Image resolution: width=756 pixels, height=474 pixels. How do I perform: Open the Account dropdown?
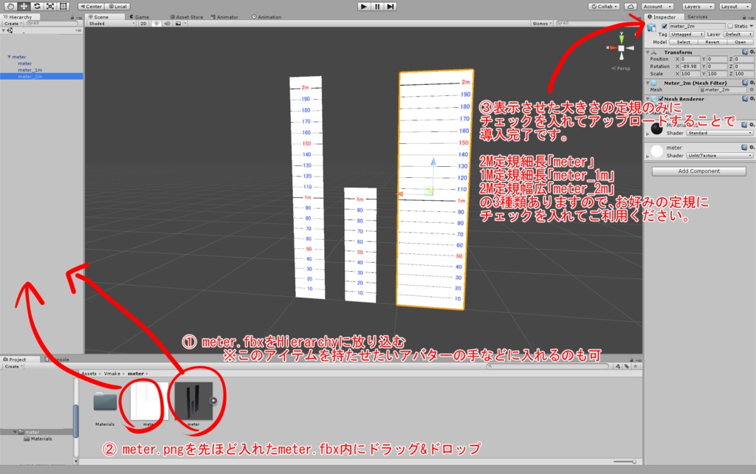657,6
